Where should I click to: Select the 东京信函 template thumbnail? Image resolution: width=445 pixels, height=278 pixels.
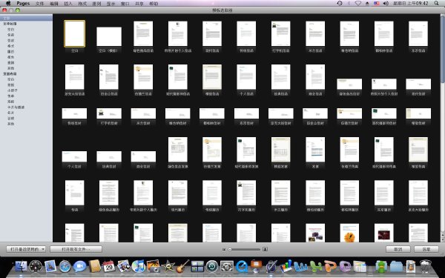[418, 34]
